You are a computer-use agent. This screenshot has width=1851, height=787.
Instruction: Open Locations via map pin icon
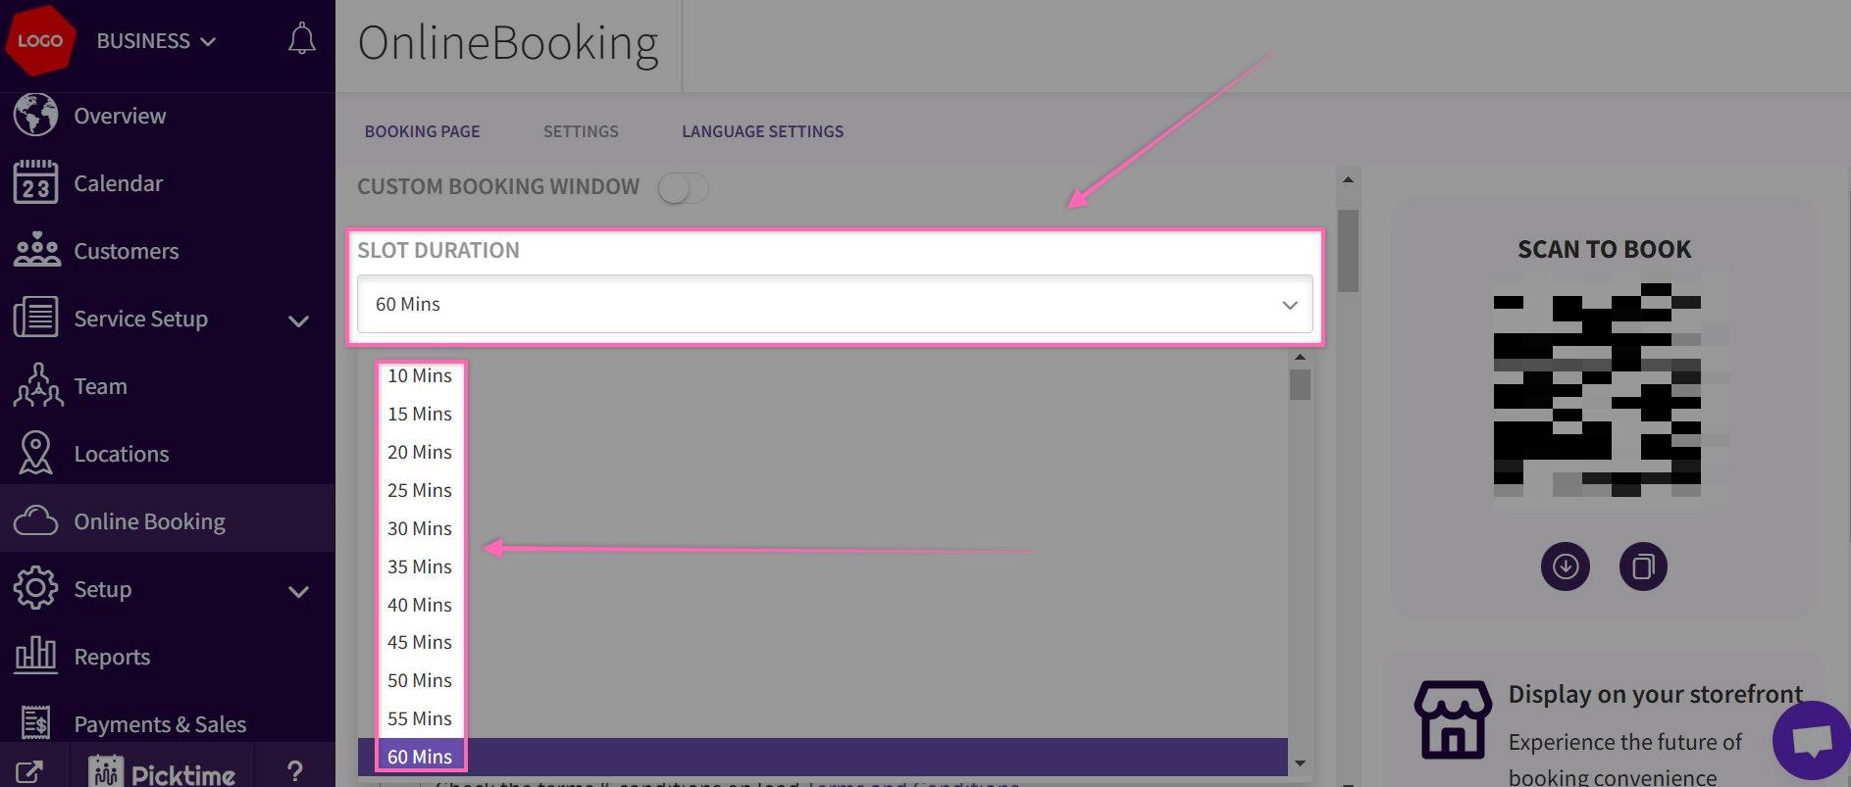coord(36,454)
